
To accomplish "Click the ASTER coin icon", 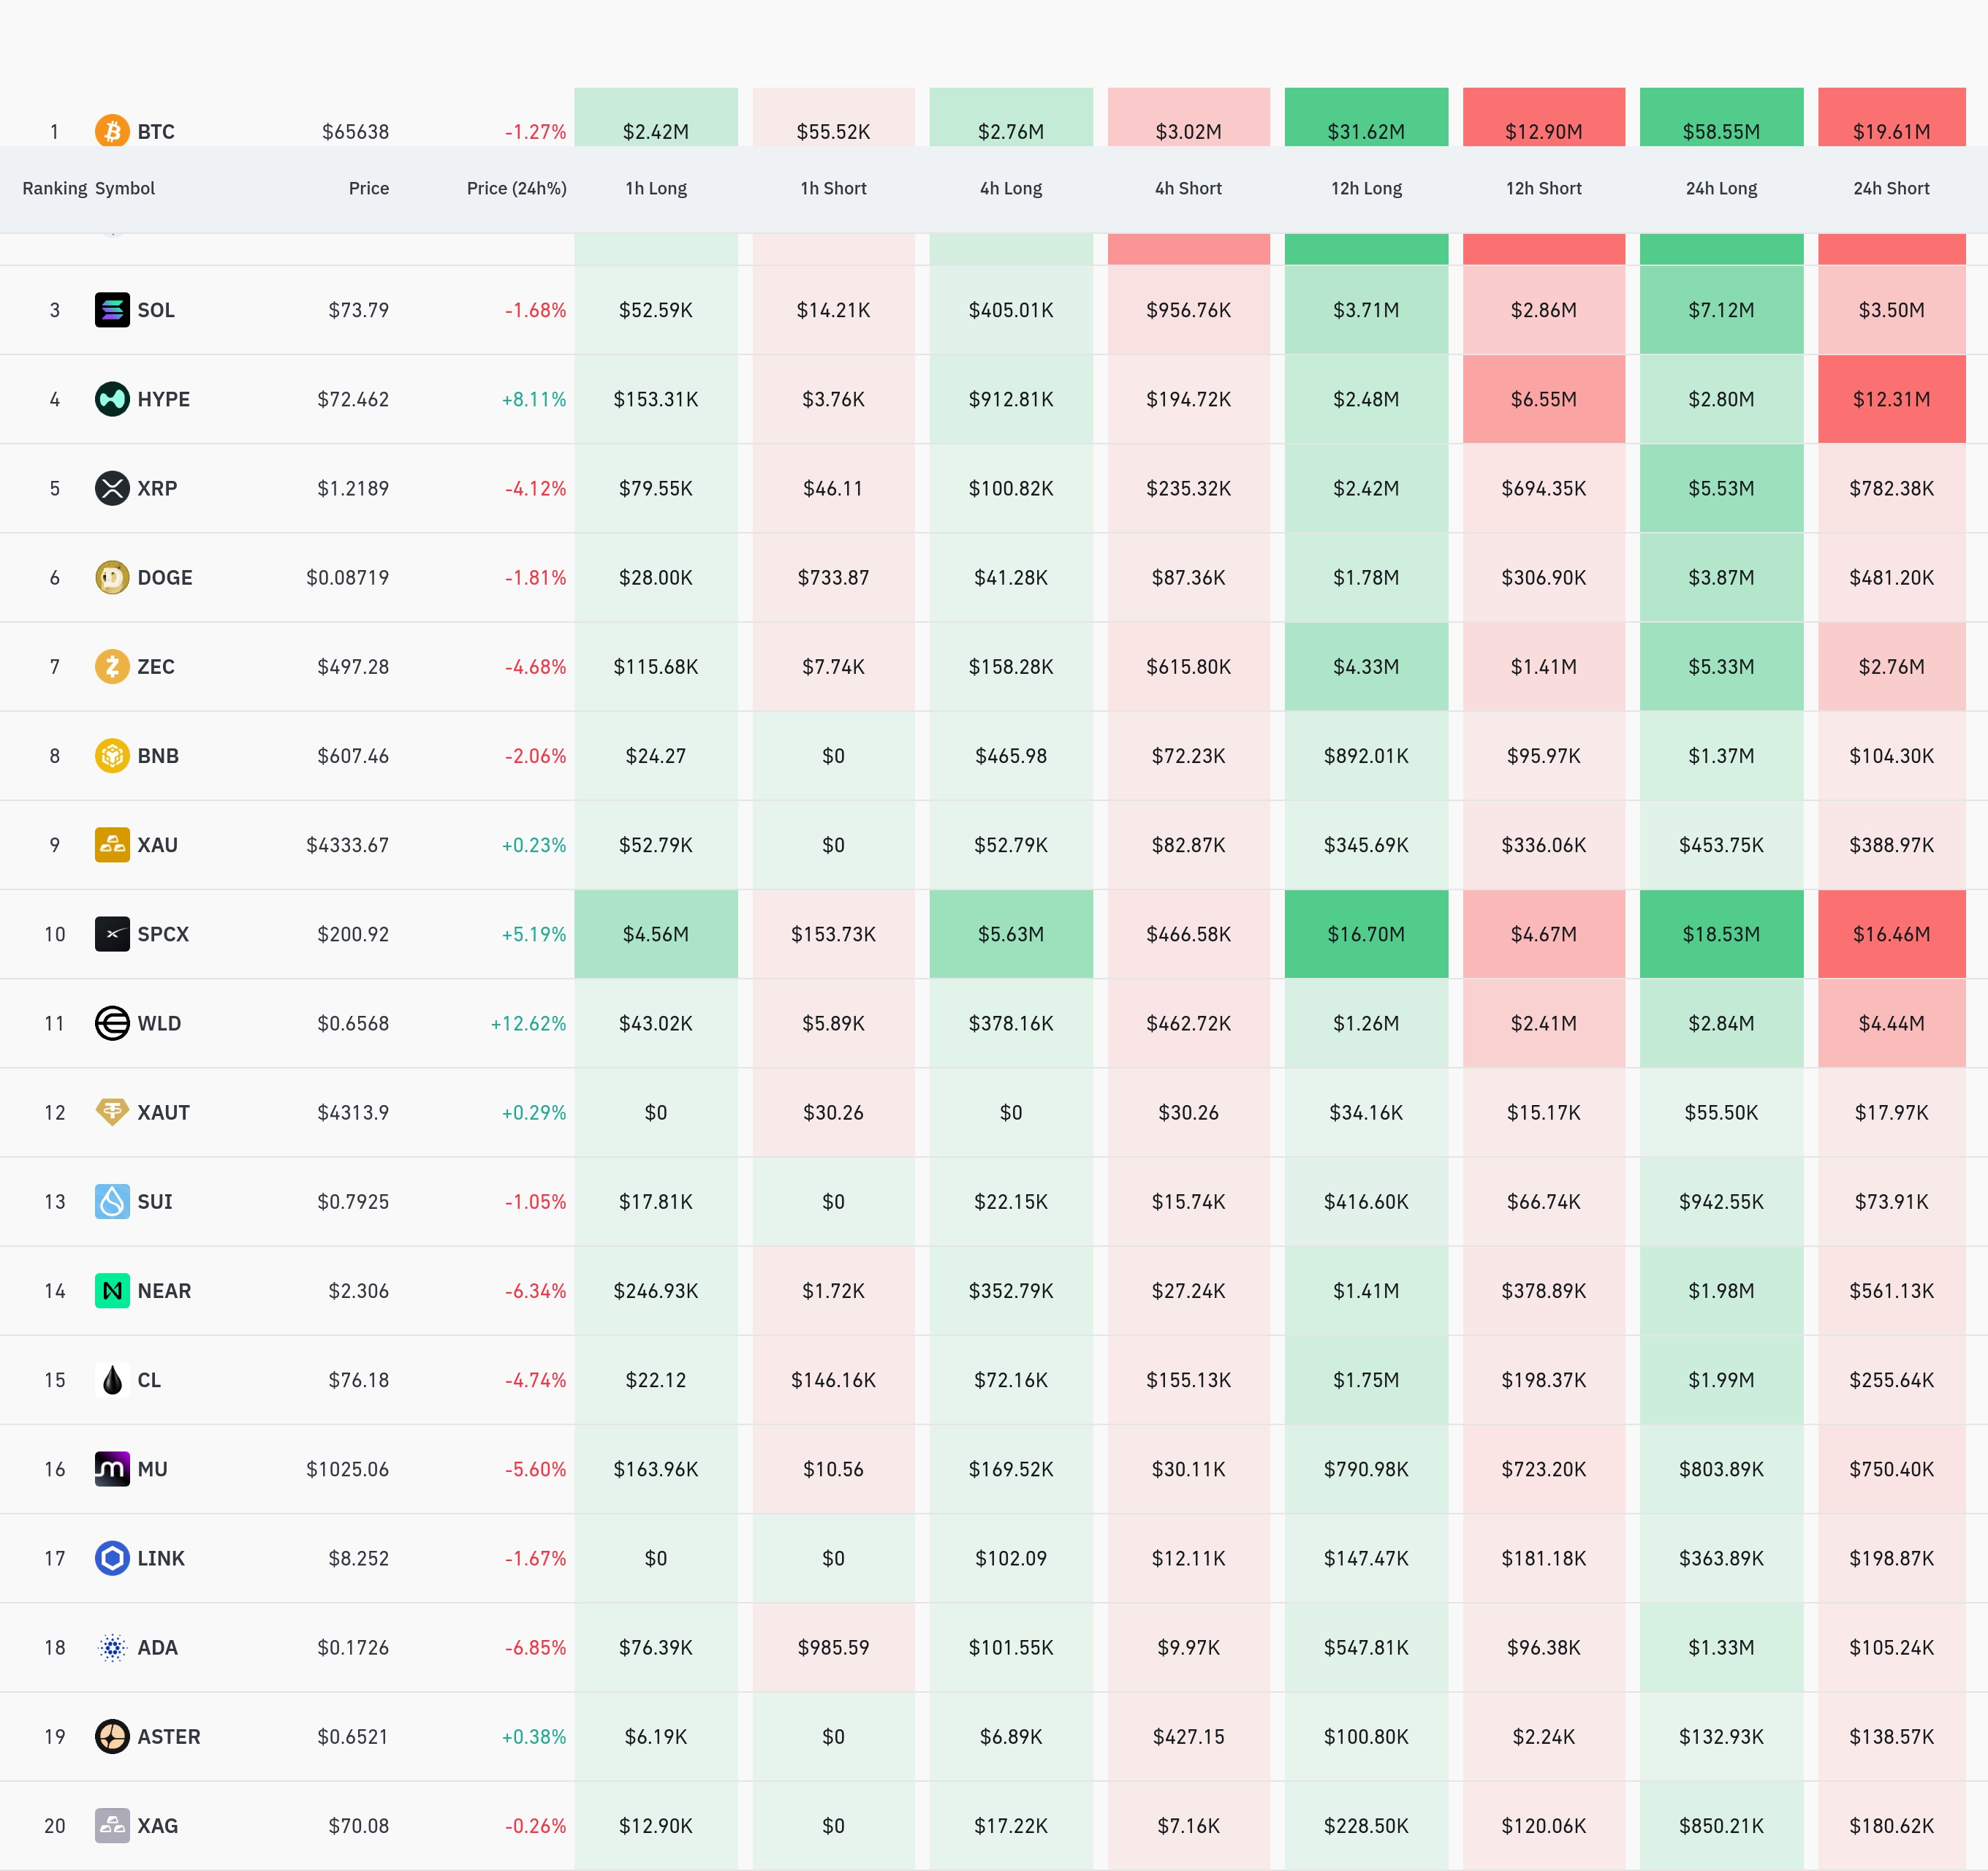I will point(112,1736).
